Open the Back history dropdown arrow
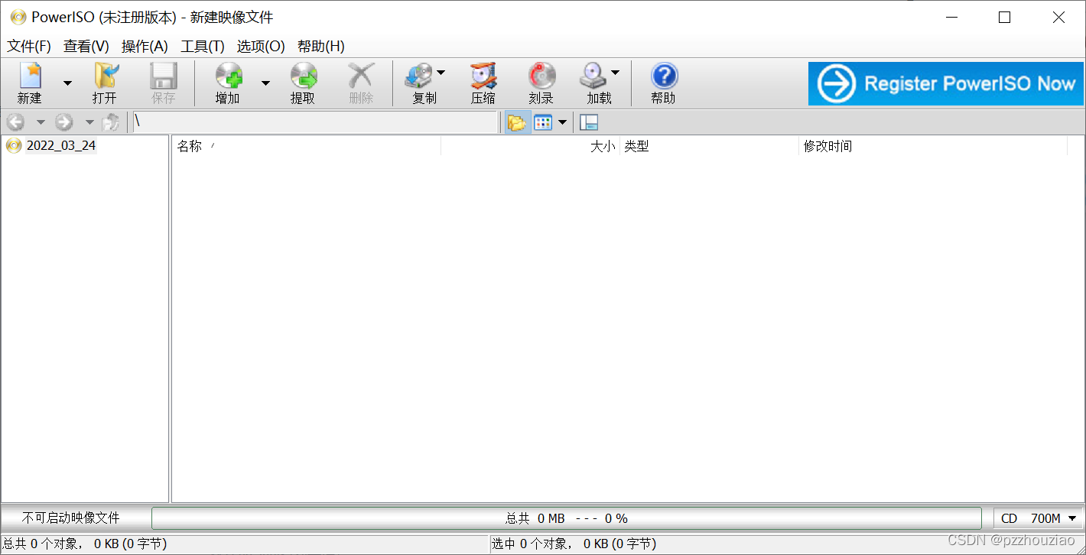 pyautogui.click(x=41, y=122)
